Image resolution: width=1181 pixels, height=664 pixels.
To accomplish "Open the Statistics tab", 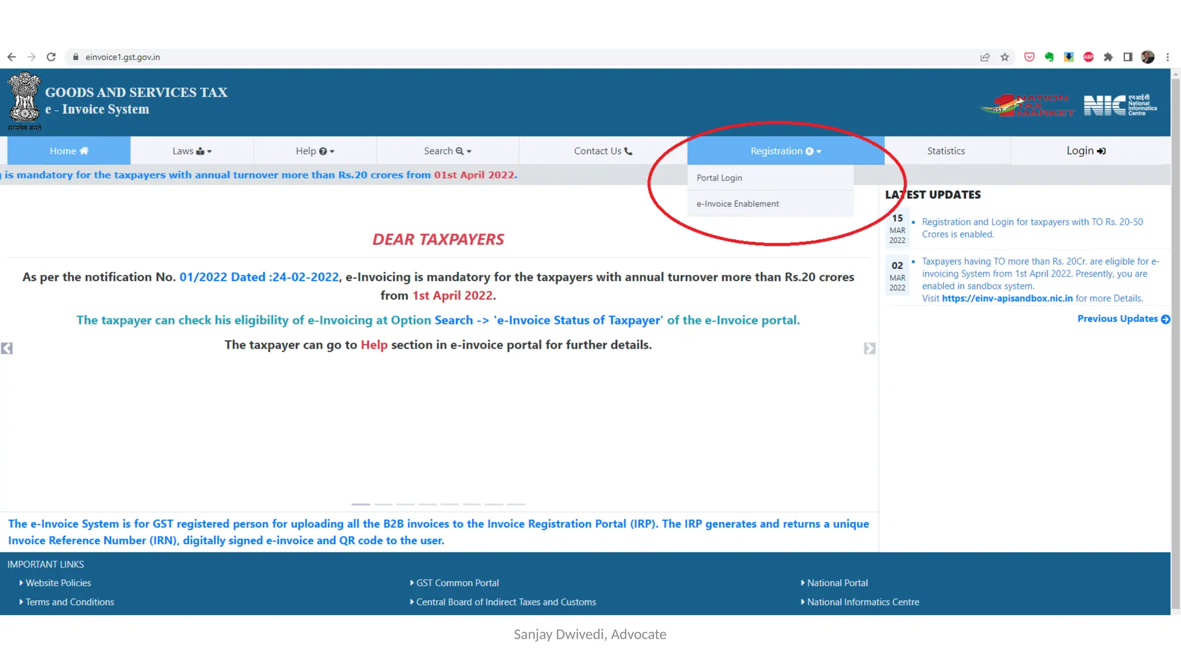I will pyautogui.click(x=946, y=151).
